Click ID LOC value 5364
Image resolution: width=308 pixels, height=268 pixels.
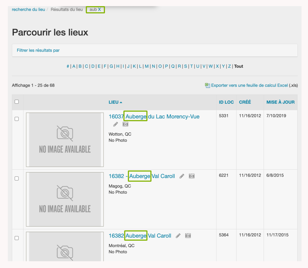point(224,235)
